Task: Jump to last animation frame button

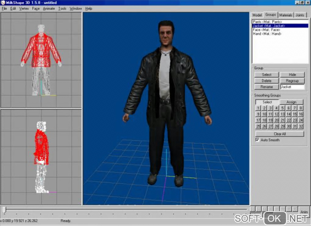Action: pyautogui.click(x=295, y=209)
